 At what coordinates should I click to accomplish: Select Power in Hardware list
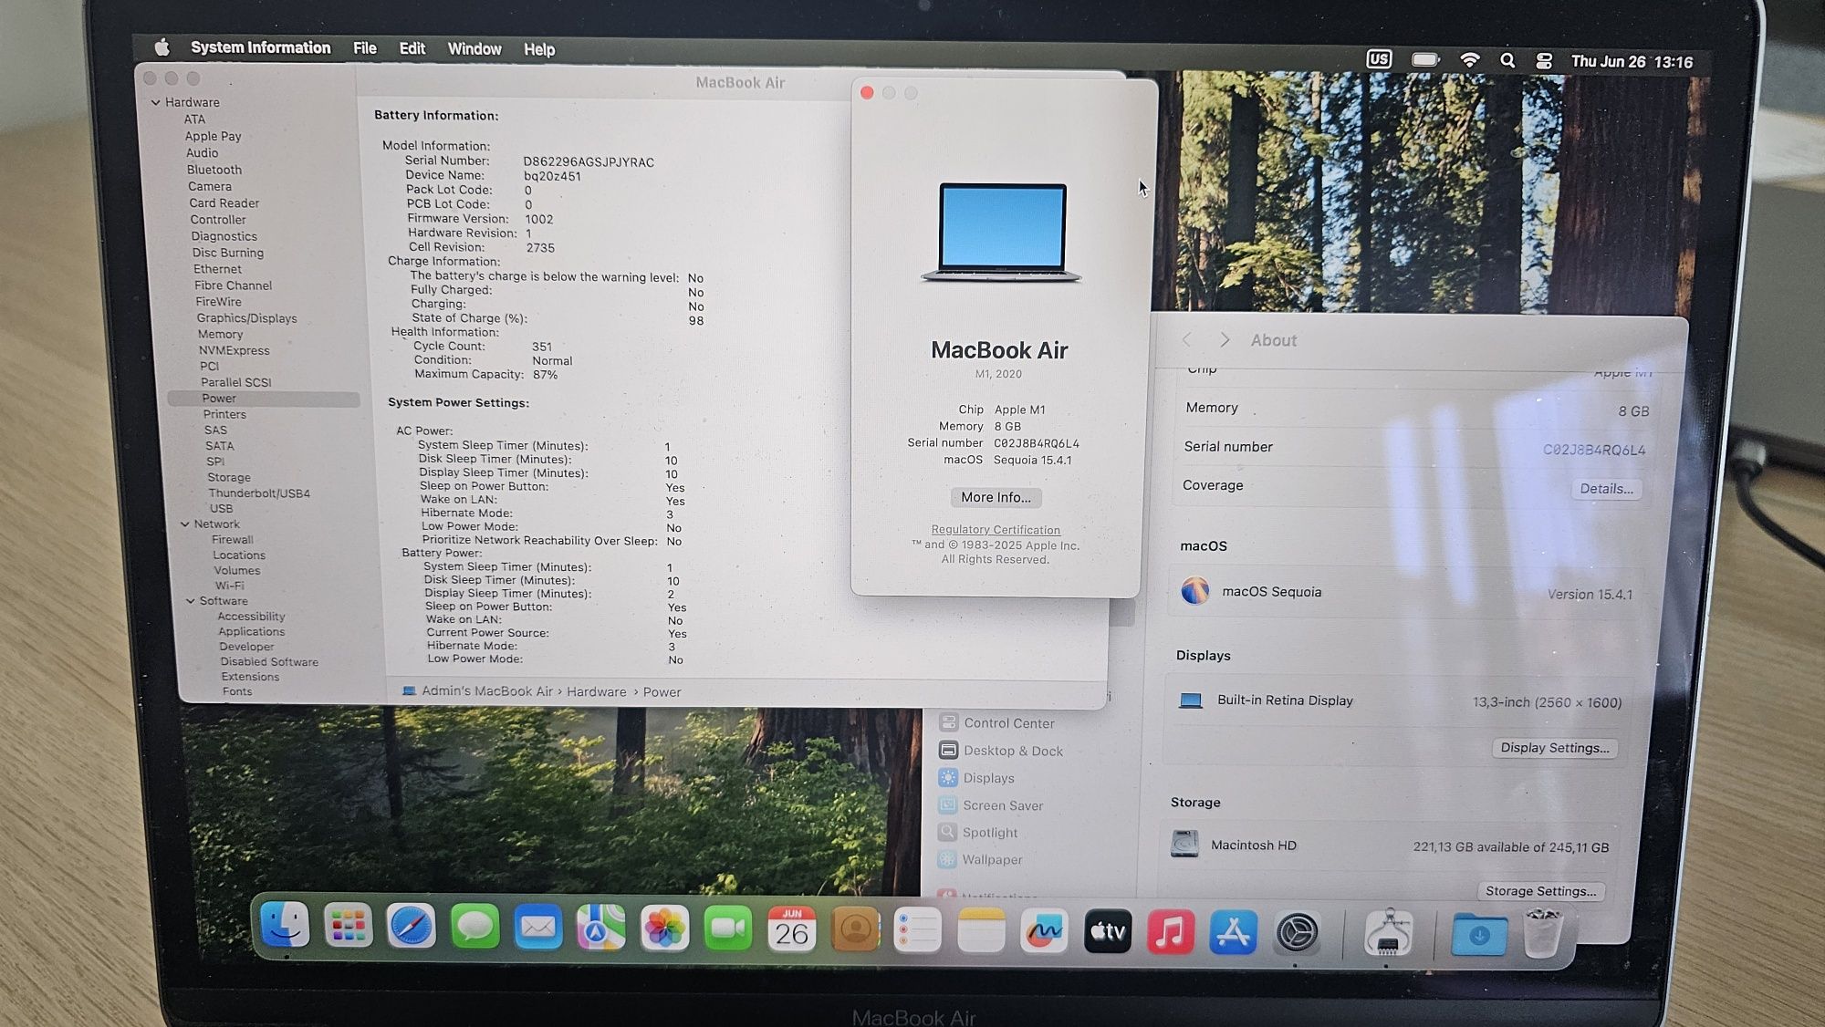(264, 399)
